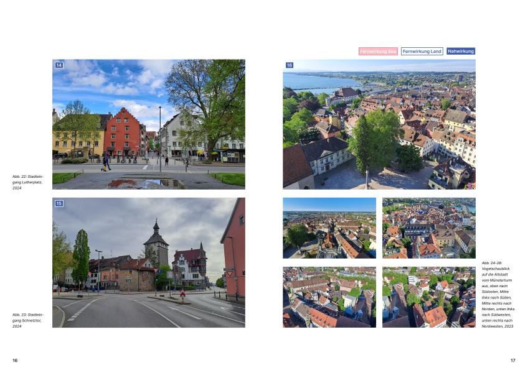Select the aerial thumbnail facing northwest

(x=428, y=297)
